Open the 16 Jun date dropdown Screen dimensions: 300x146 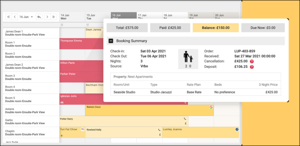click(26, 17)
